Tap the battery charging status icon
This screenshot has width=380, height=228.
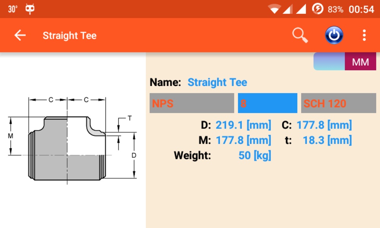click(x=317, y=9)
